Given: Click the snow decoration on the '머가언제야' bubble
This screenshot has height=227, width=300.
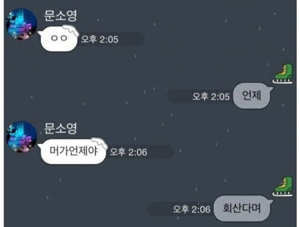Looking at the screenshot, I should [x=99, y=143].
